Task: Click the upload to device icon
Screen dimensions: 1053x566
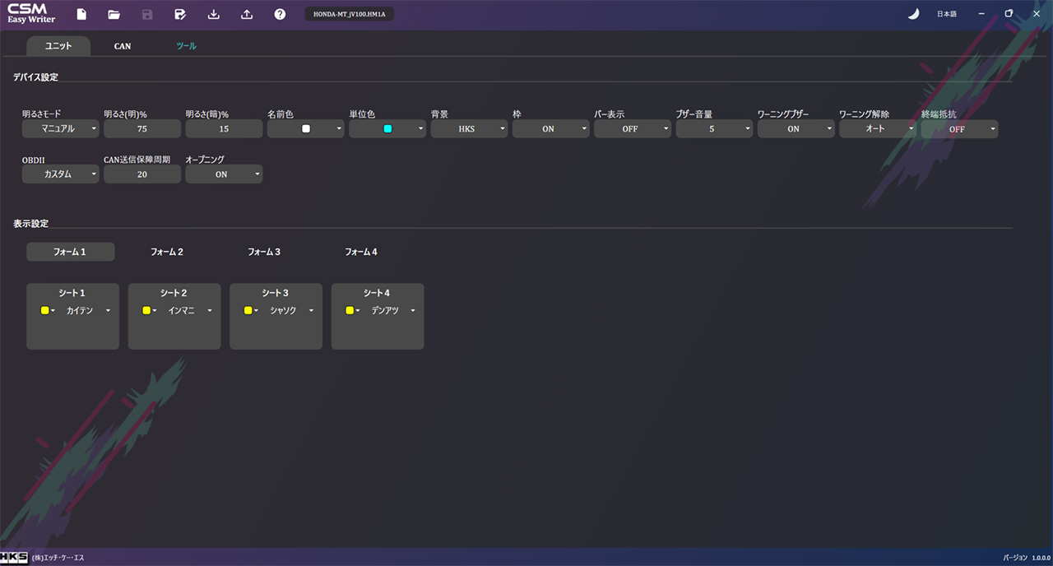Action: tap(247, 14)
